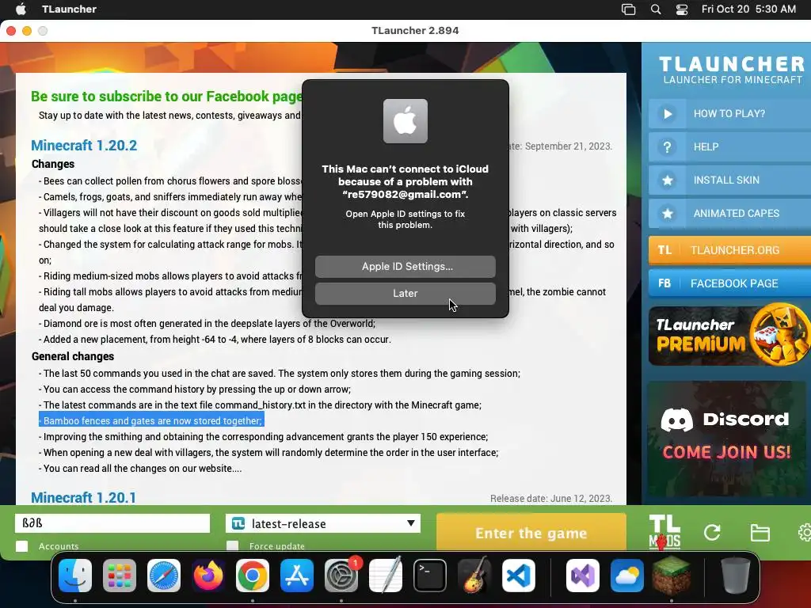Open the TL MODS icon
Viewport: 811px width, 608px height.
coord(664,532)
